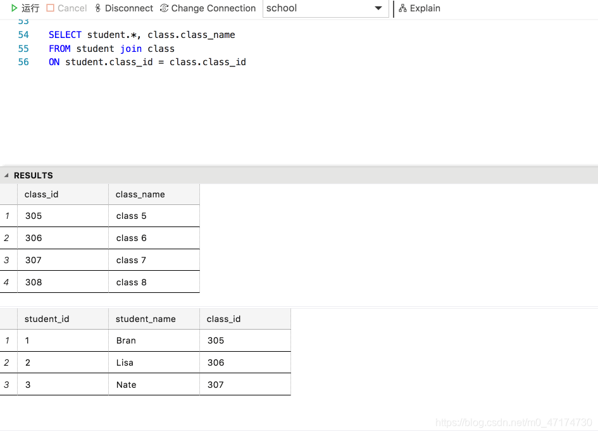
Task: Select row 1 header in class table
Action: 8,216
